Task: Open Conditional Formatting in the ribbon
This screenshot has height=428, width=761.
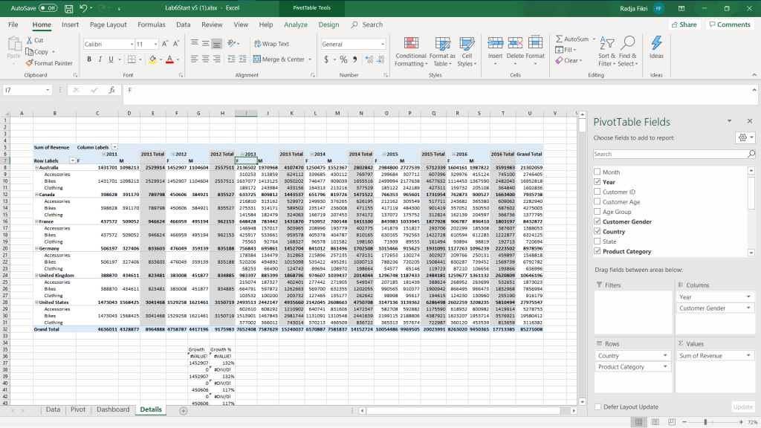Action: click(410, 43)
